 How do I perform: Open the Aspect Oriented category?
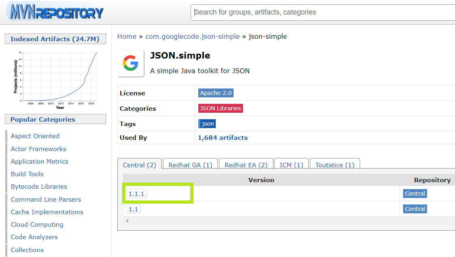[x=35, y=136]
